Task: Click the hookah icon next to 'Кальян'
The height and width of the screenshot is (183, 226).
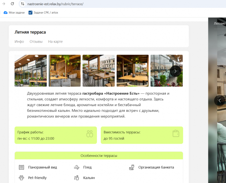Action: coord(76,178)
